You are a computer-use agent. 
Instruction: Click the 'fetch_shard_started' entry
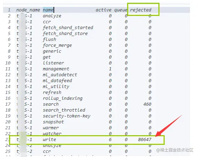[x=68, y=28]
